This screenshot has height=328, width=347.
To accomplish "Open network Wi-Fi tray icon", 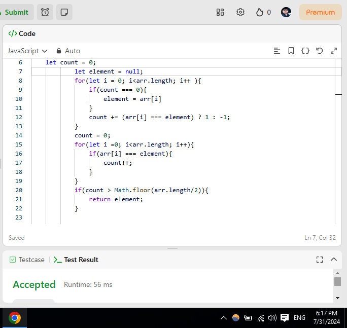I will pos(261,318).
